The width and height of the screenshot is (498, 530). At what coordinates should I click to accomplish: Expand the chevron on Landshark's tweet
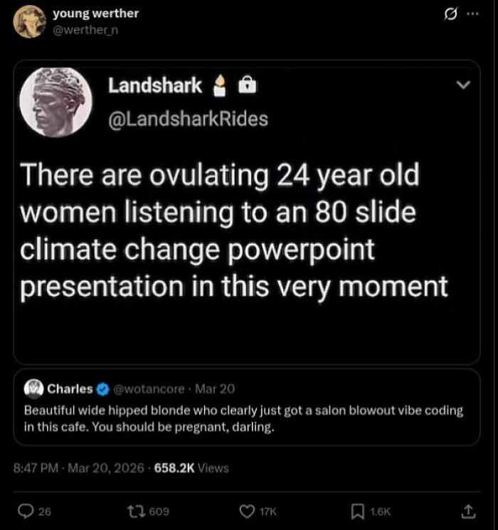pos(463,85)
